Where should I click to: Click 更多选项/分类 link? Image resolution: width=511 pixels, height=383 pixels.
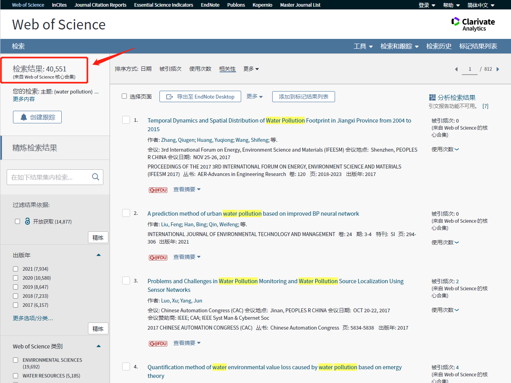tap(33, 318)
